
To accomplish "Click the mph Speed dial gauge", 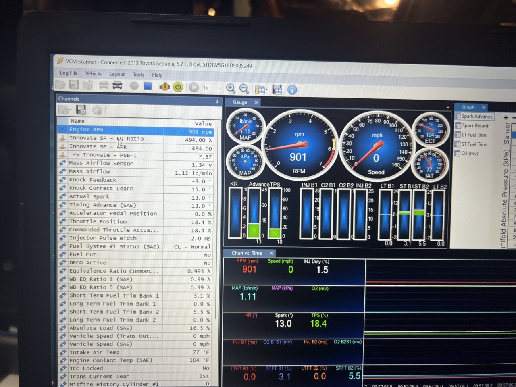I will tap(377, 146).
